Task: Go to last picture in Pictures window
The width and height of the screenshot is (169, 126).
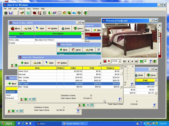Action: tap(136, 61)
